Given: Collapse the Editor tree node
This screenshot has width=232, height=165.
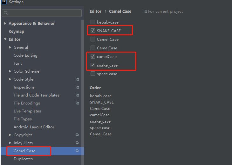Looking at the screenshot, I should (x=5, y=39).
